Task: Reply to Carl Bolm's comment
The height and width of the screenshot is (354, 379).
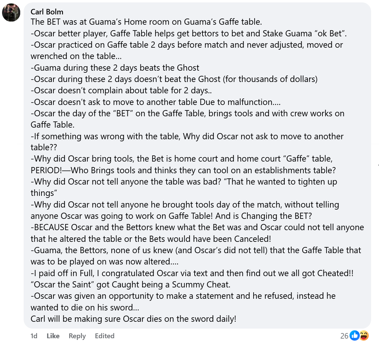Action: (77, 336)
